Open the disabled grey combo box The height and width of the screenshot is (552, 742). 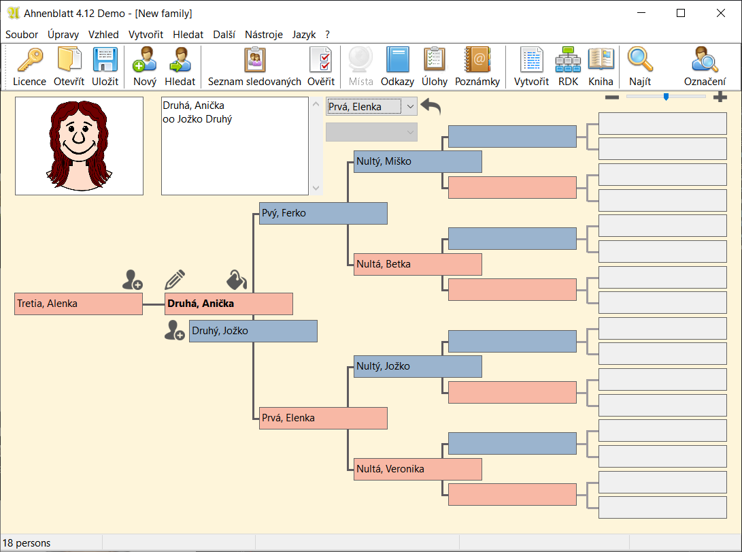371,132
